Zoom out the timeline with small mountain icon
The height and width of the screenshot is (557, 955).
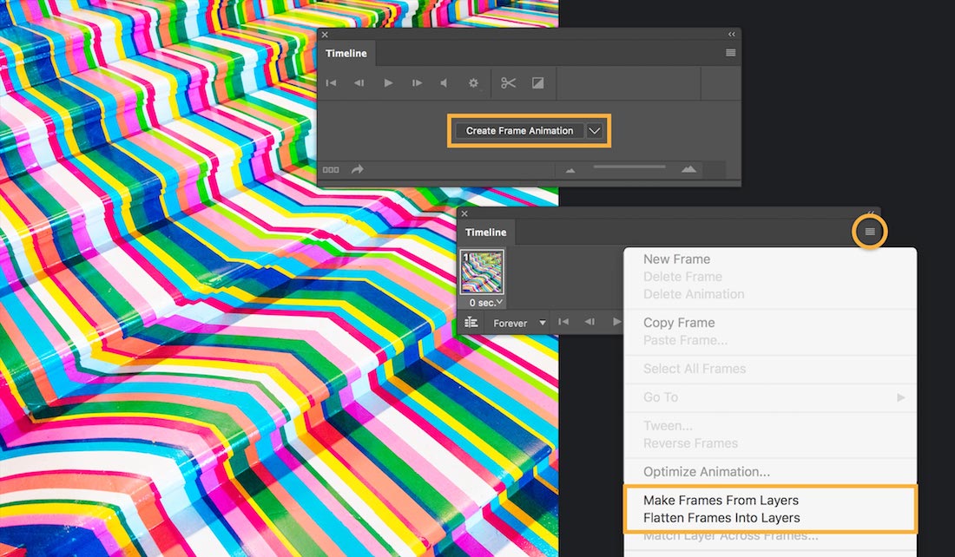(x=570, y=170)
